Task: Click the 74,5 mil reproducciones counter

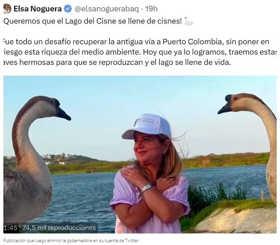Action: pos(59,228)
